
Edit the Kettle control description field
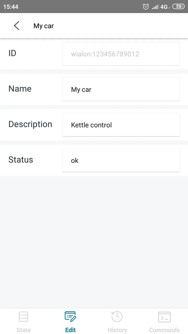[121, 125]
